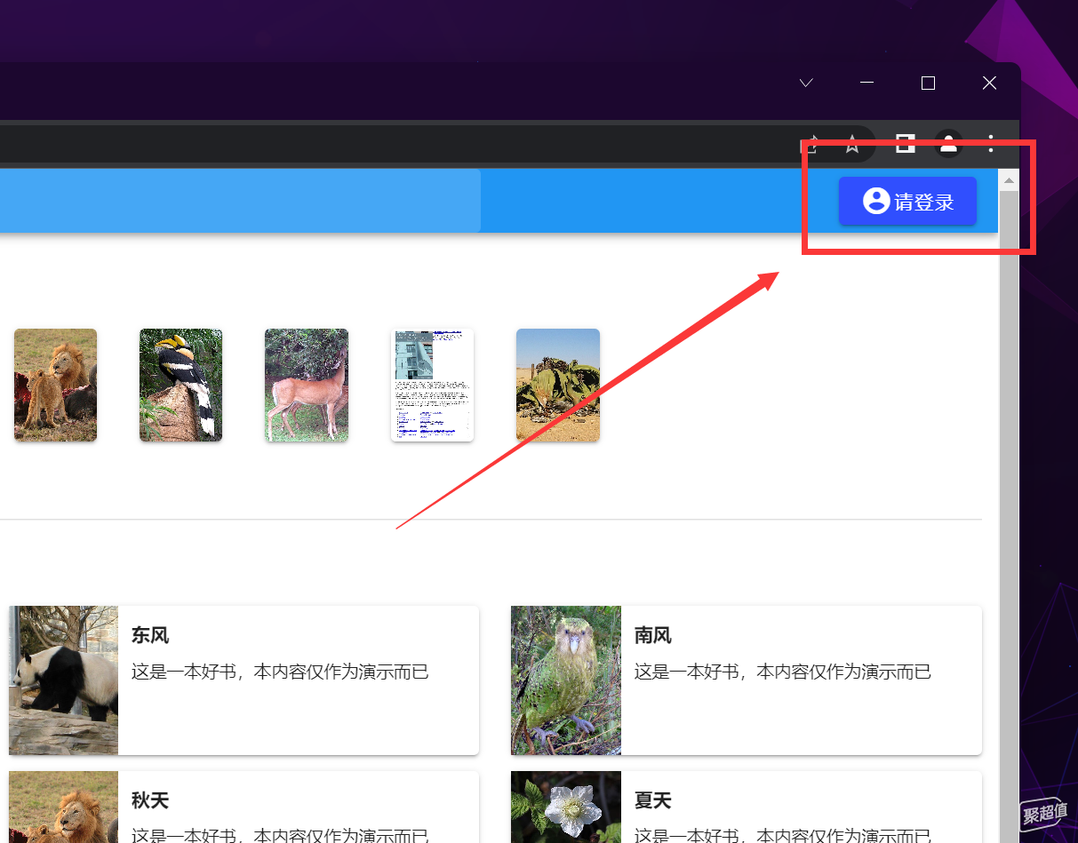Click the description text under 东风
The width and height of the screenshot is (1078, 843).
(280, 672)
